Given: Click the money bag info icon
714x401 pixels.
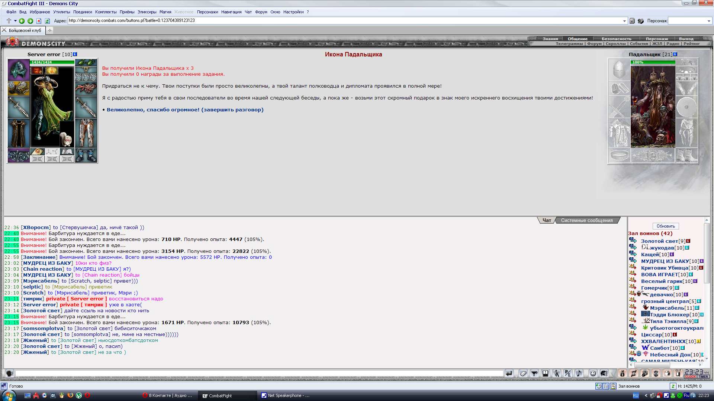Looking at the screenshot, I should tap(622, 374).
